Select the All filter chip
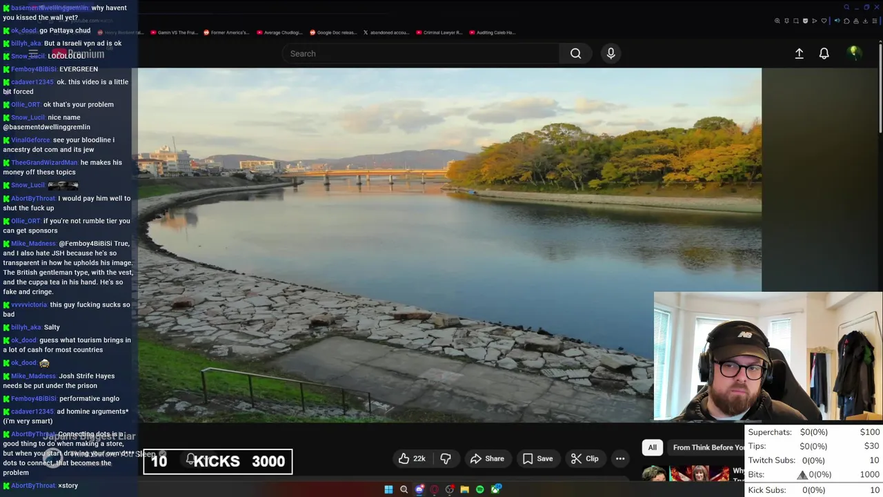This screenshot has height=497, width=883. coord(652,447)
